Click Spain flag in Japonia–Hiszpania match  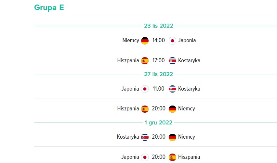(172, 157)
